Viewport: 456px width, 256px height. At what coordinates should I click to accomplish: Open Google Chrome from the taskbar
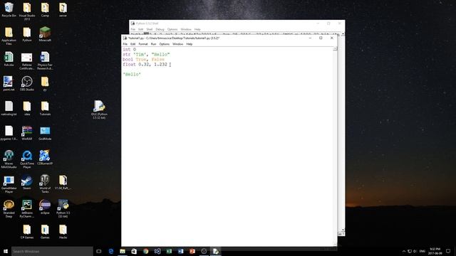pyautogui.click(x=145, y=251)
